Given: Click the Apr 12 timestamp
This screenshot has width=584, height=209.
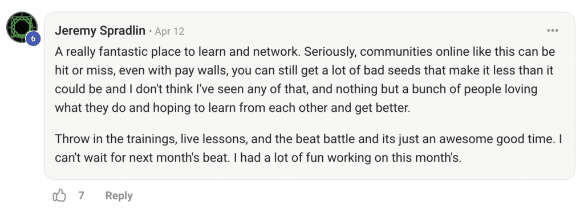Looking at the screenshot, I should click(169, 31).
